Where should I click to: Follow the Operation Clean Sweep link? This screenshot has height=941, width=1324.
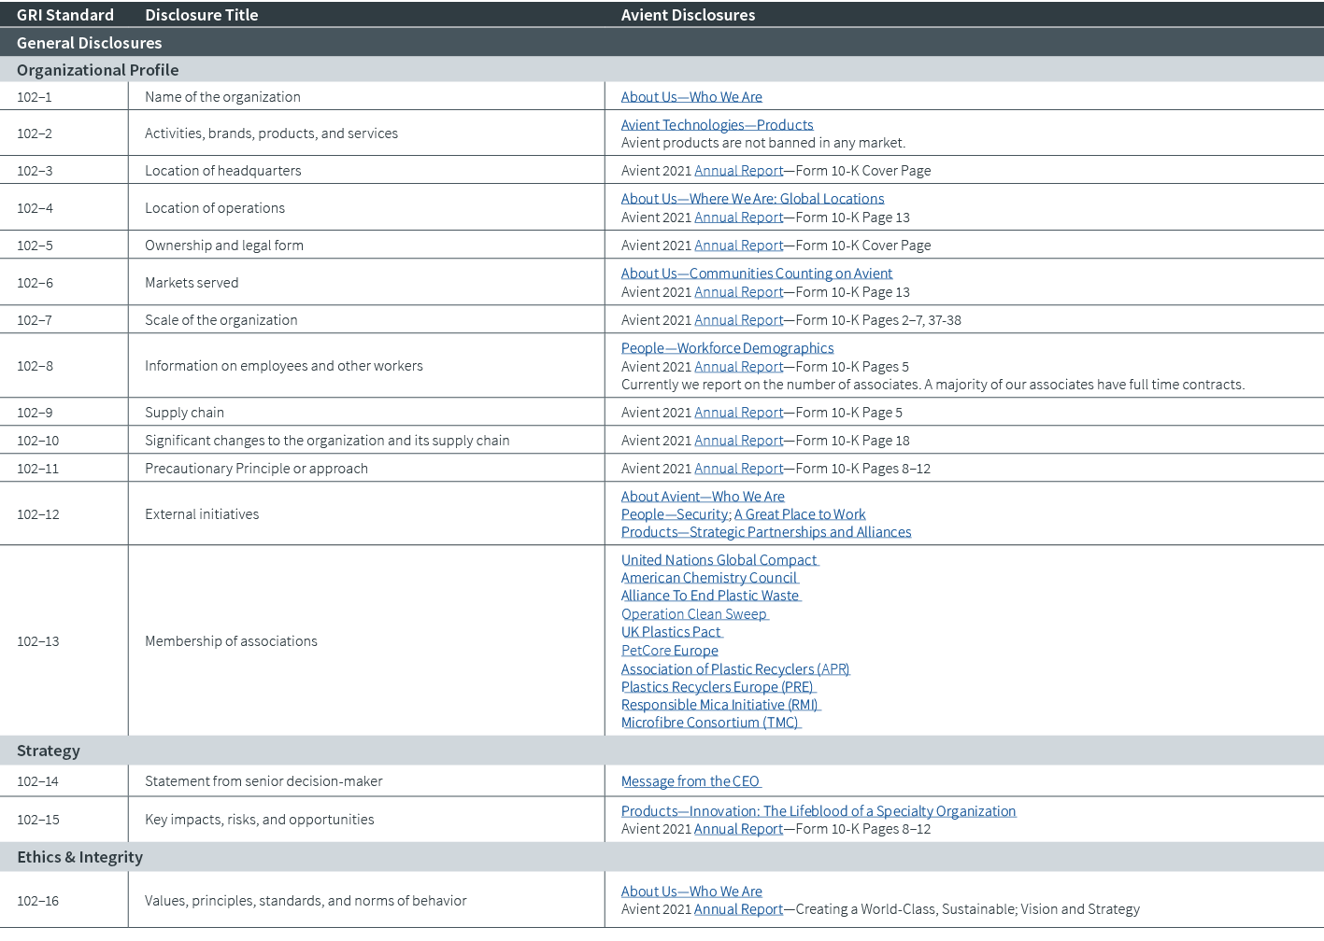[694, 613]
